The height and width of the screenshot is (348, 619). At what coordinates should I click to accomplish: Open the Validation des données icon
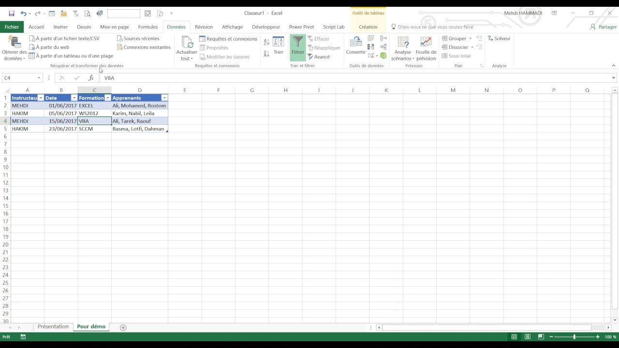pyautogui.click(x=370, y=56)
